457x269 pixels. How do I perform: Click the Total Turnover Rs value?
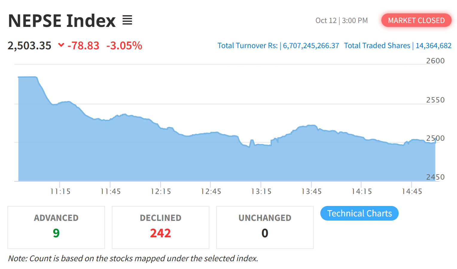[311, 46]
